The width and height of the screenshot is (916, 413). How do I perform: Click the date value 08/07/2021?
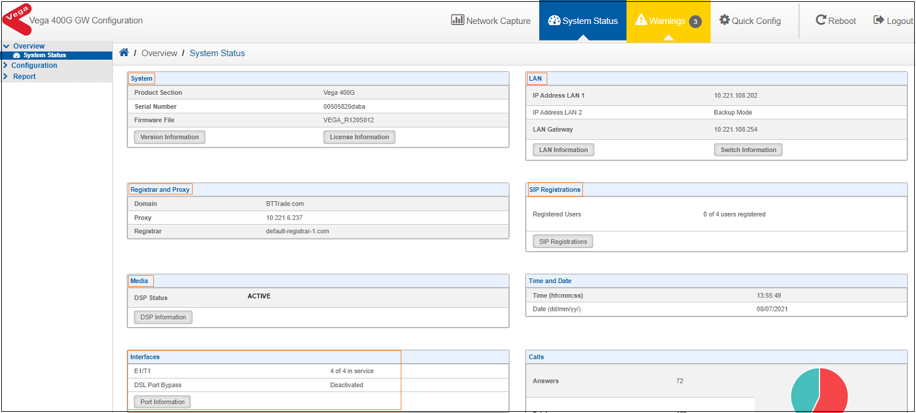pyautogui.click(x=772, y=309)
